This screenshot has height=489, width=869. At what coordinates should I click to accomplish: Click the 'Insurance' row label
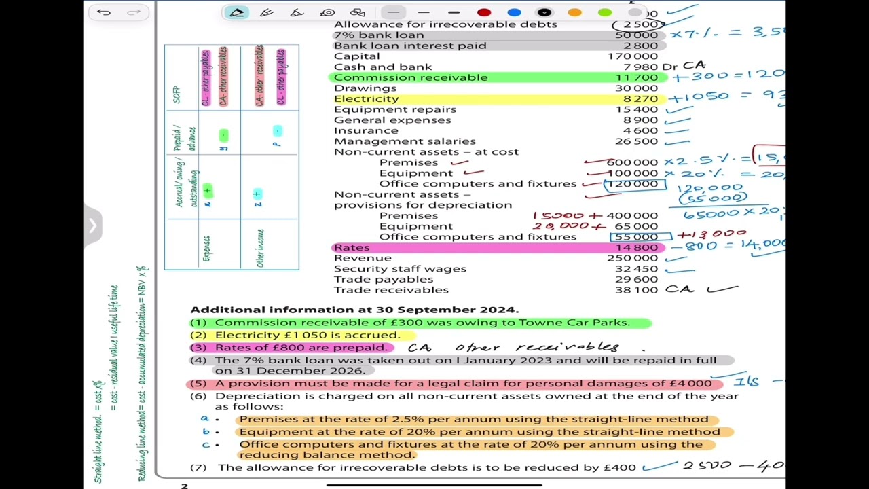click(365, 130)
